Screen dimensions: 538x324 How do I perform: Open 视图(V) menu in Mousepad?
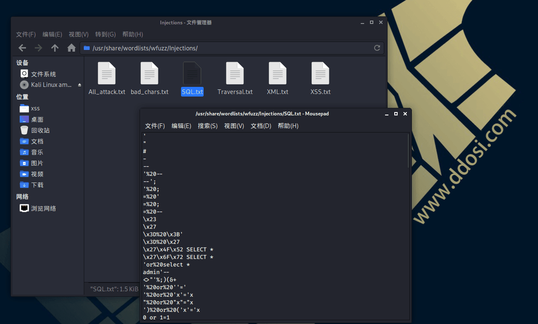(234, 126)
